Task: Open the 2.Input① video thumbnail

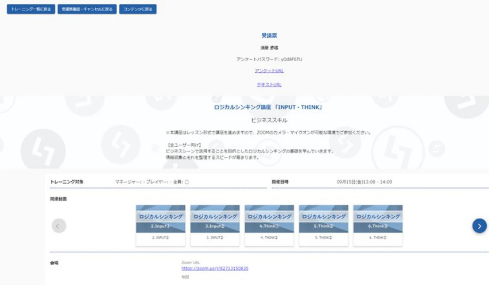Action: (x=161, y=225)
